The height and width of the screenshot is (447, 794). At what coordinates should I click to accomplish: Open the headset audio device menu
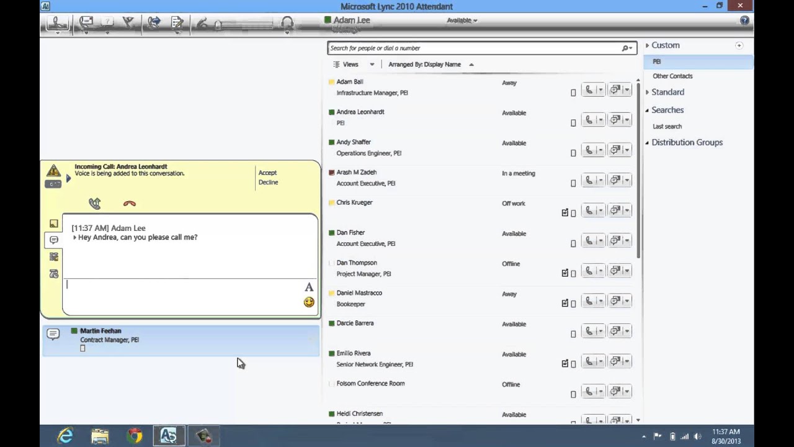(x=287, y=24)
